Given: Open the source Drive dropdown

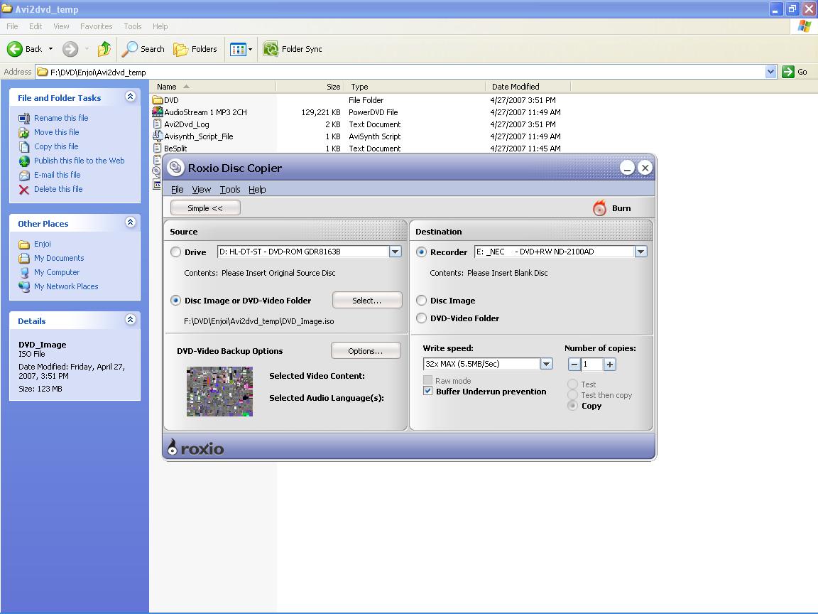Looking at the screenshot, I should (396, 252).
